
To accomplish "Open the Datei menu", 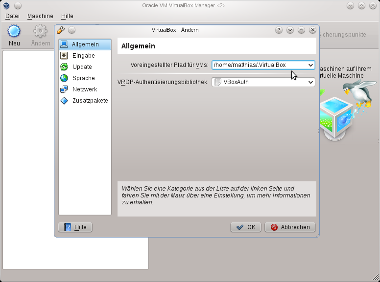I will 12,16.
